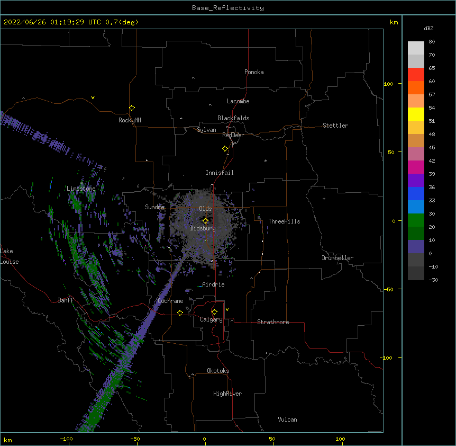
Task: Click the Vulcan label
Action: click(287, 420)
